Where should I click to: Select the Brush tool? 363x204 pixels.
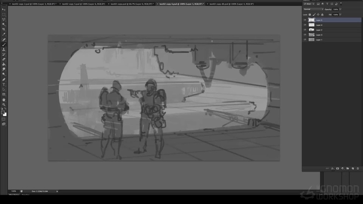click(x=3, y=45)
